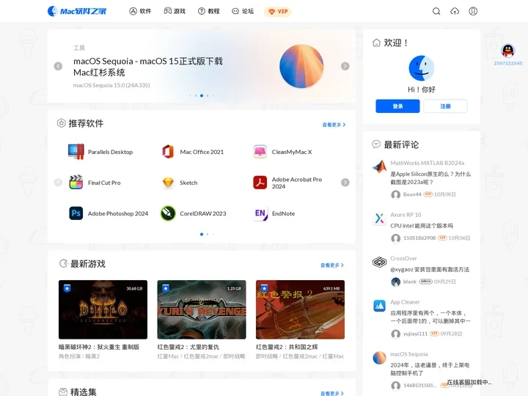
Task: Show previous recommended software page arrow
Action: [x=58, y=182]
